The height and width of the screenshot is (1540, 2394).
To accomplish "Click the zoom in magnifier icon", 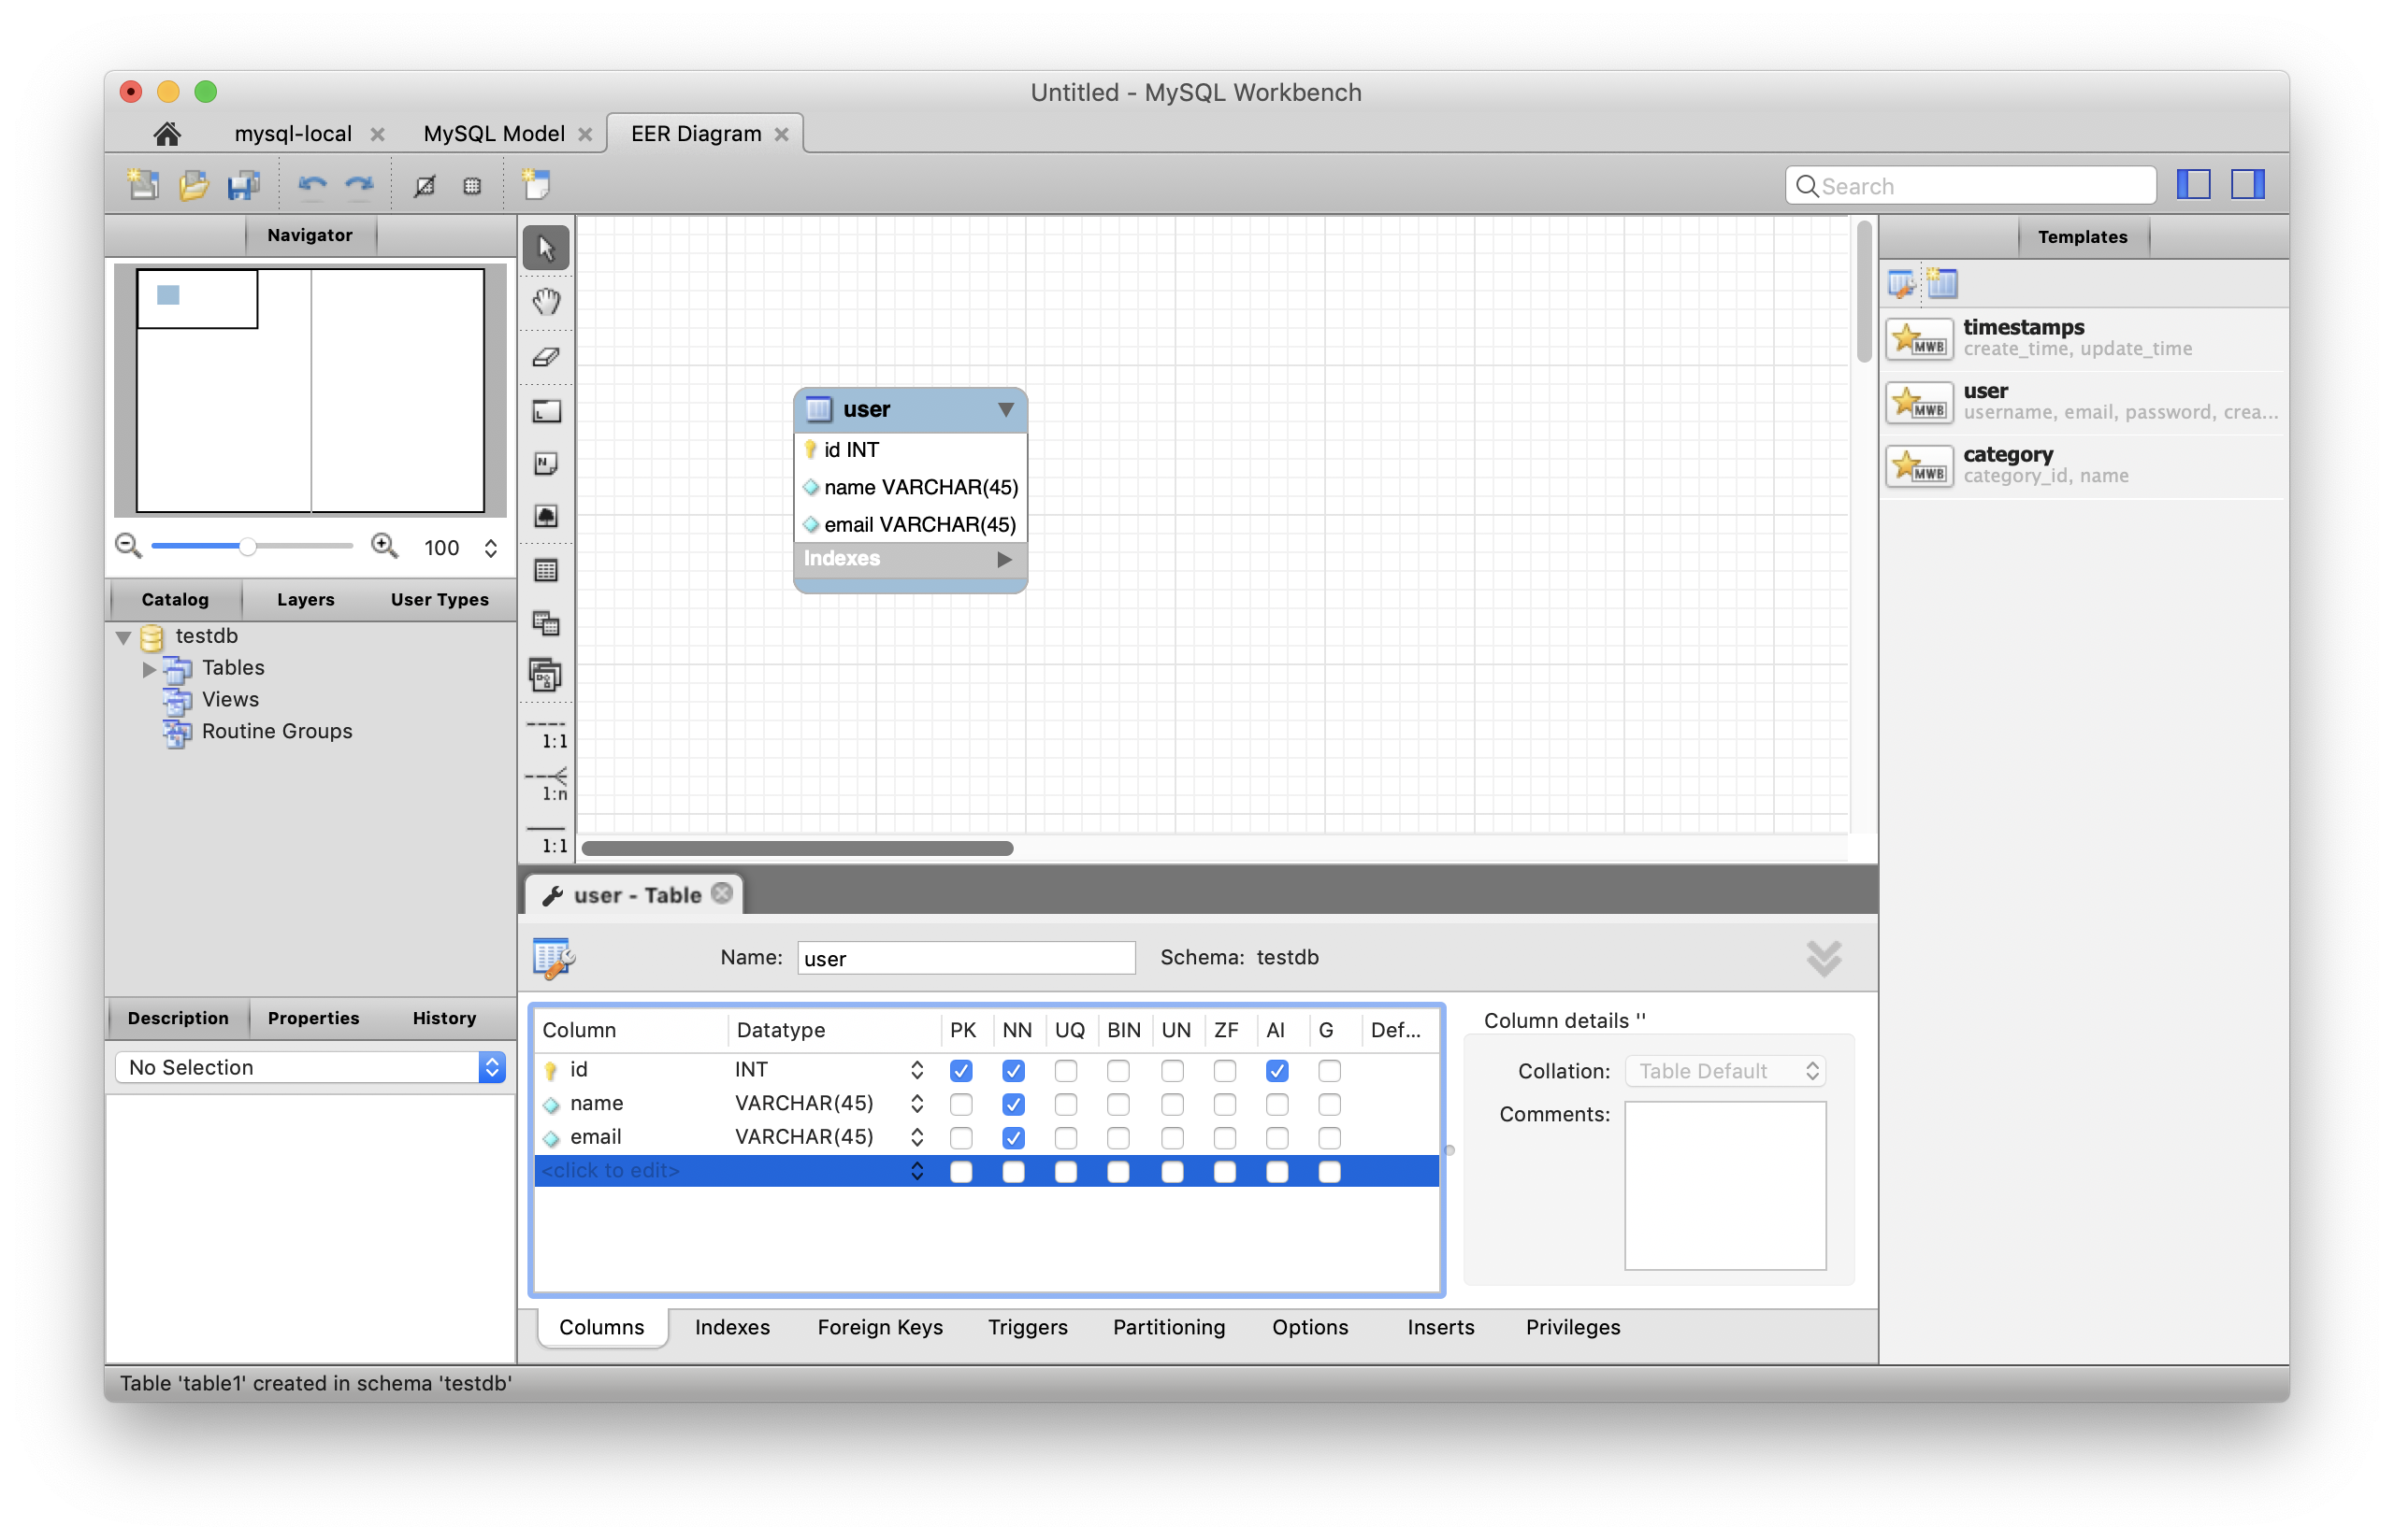I will (x=384, y=546).
